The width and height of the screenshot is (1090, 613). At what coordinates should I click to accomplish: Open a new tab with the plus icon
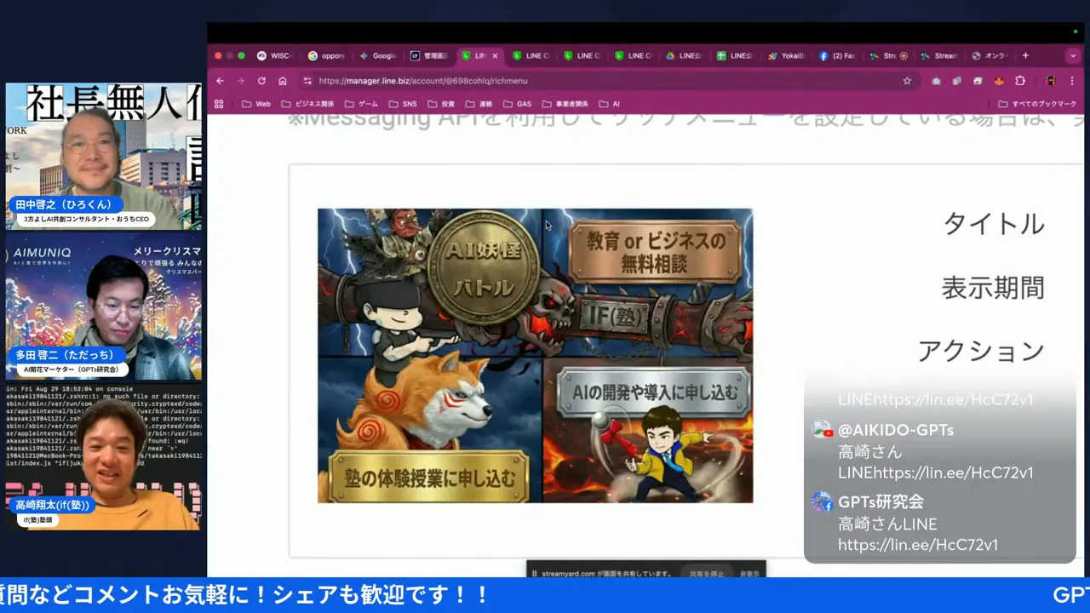pyautogui.click(x=1025, y=55)
